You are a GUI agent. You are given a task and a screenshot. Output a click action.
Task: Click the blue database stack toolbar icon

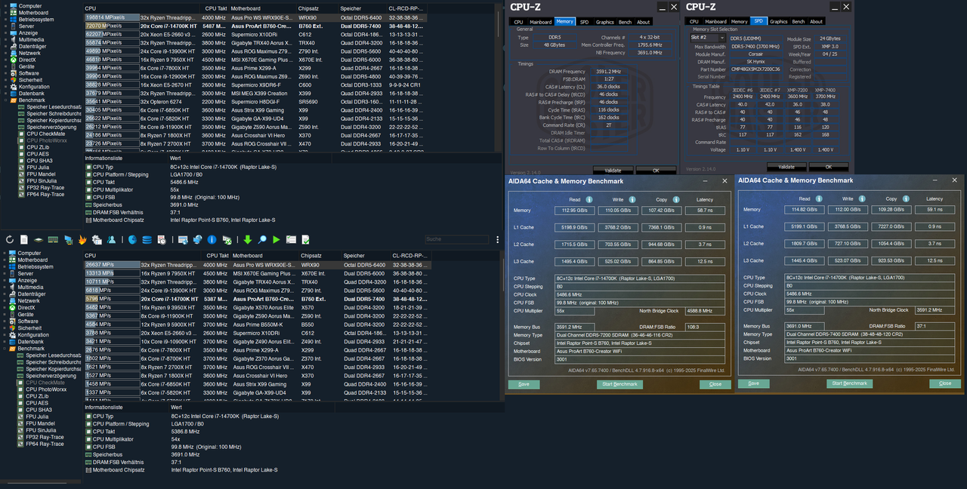(147, 240)
